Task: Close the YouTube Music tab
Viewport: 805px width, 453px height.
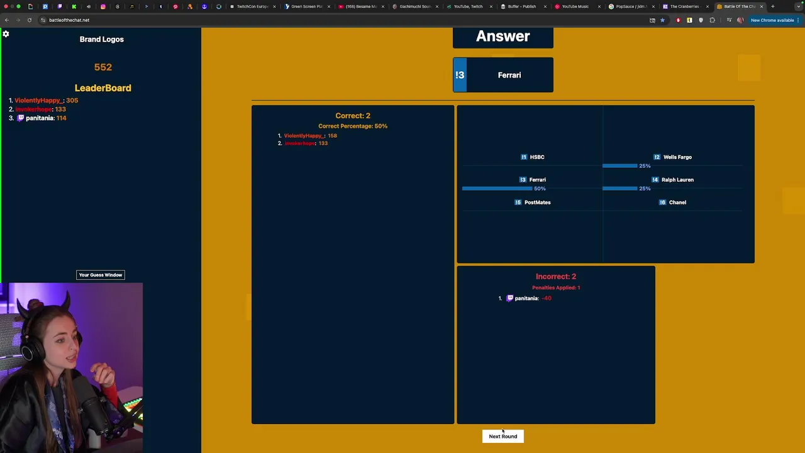Action: click(599, 6)
